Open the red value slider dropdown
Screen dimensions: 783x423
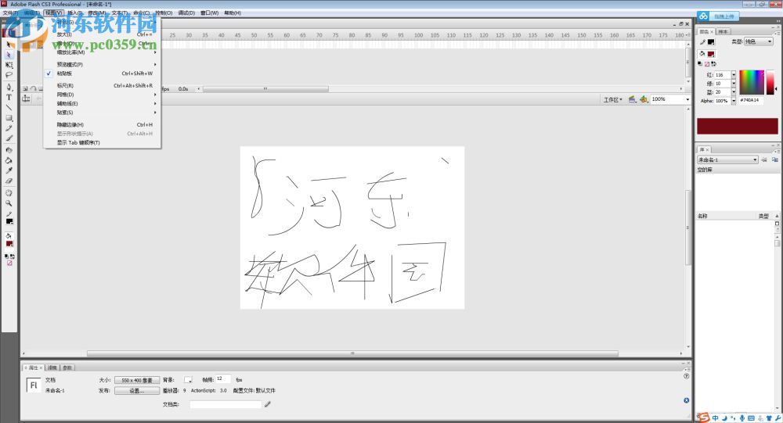click(x=734, y=75)
